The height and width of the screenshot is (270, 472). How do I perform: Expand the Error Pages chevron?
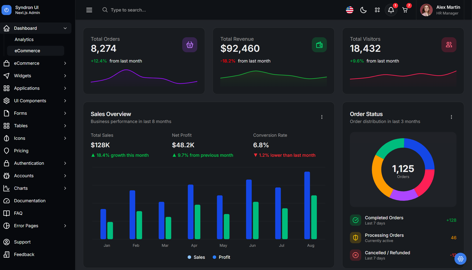65,226
